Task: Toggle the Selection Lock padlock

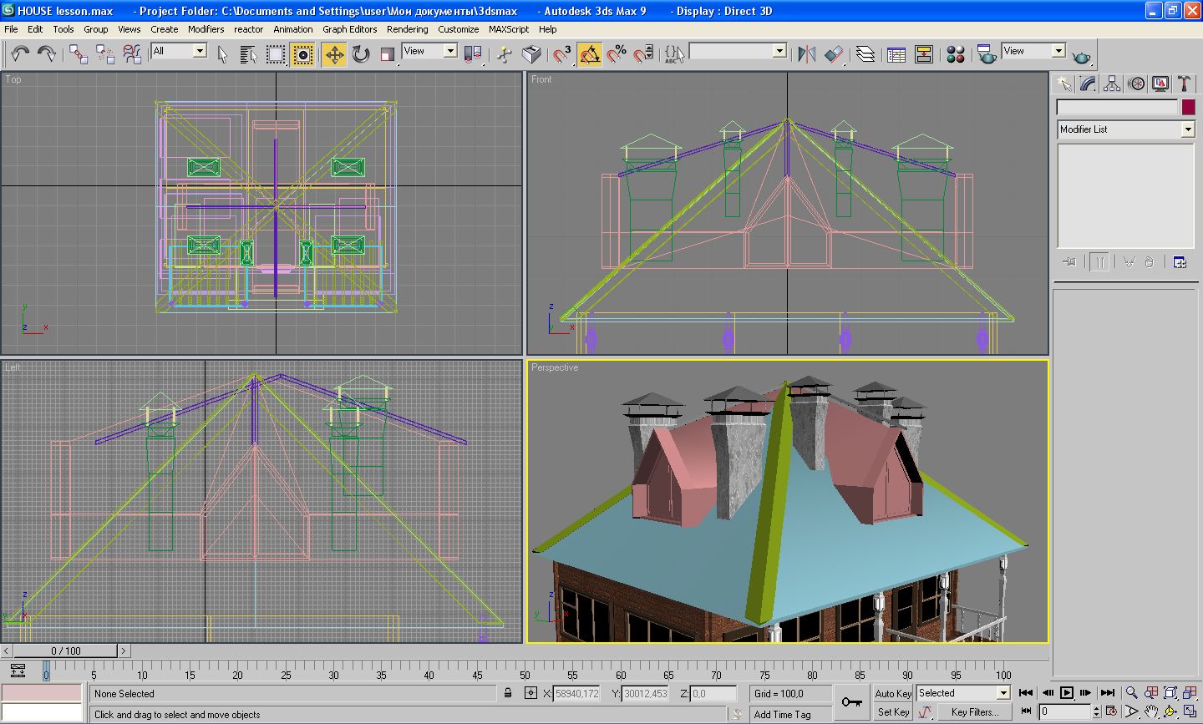Action: tap(508, 693)
